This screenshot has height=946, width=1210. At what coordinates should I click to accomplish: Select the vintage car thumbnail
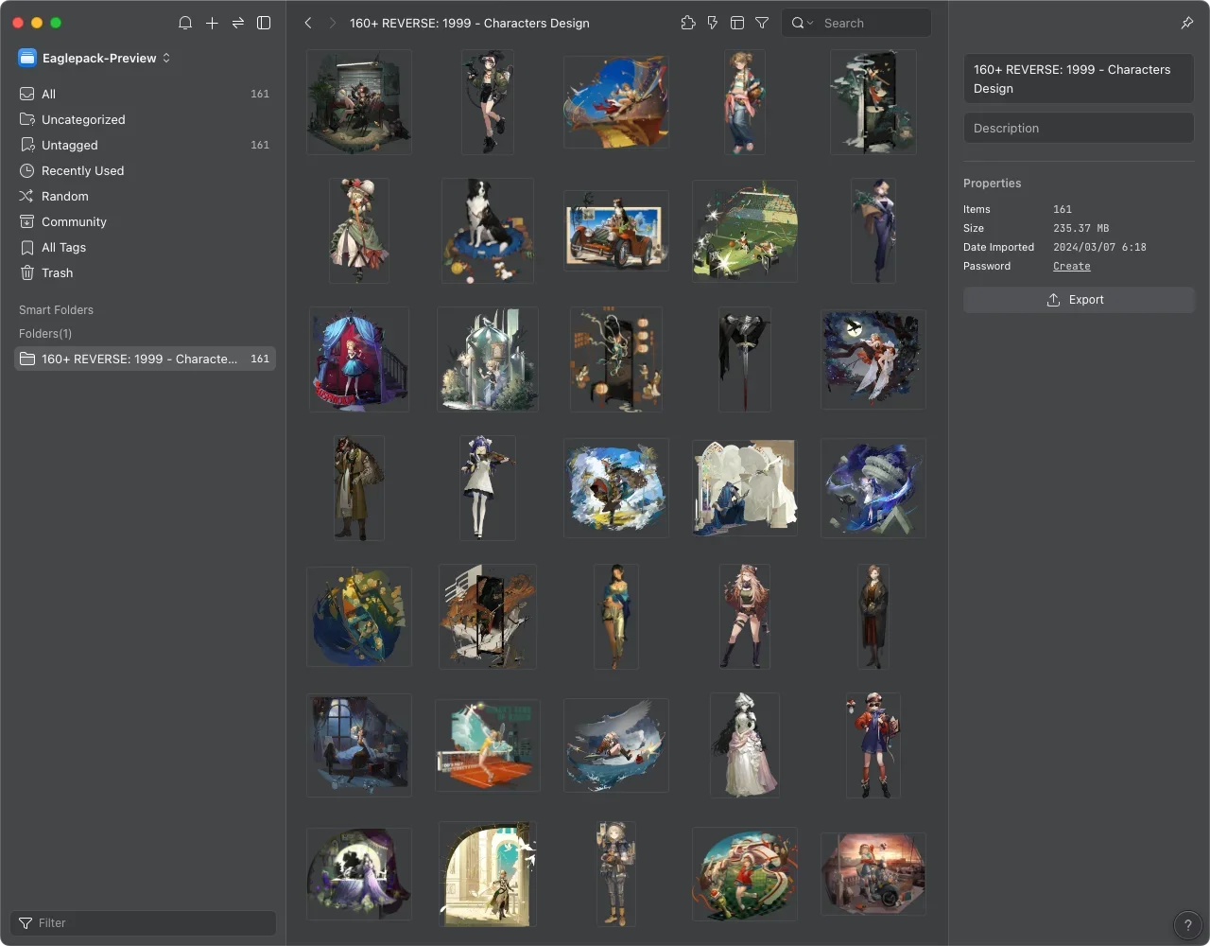point(616,231)
